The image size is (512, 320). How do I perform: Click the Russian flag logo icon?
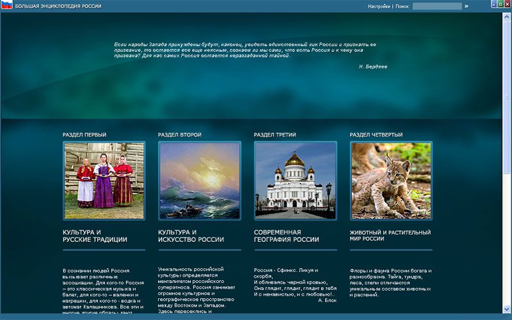(7, 6)
